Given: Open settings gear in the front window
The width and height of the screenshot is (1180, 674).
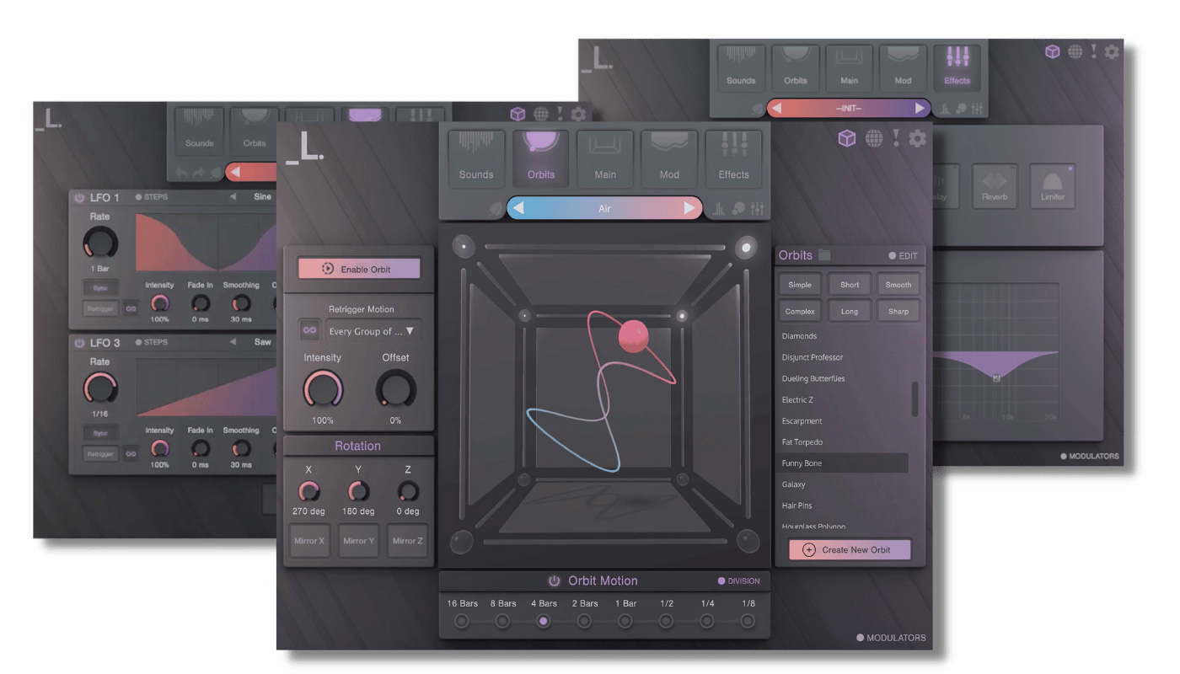Looking at the screenshot, I should click(917, 138).
